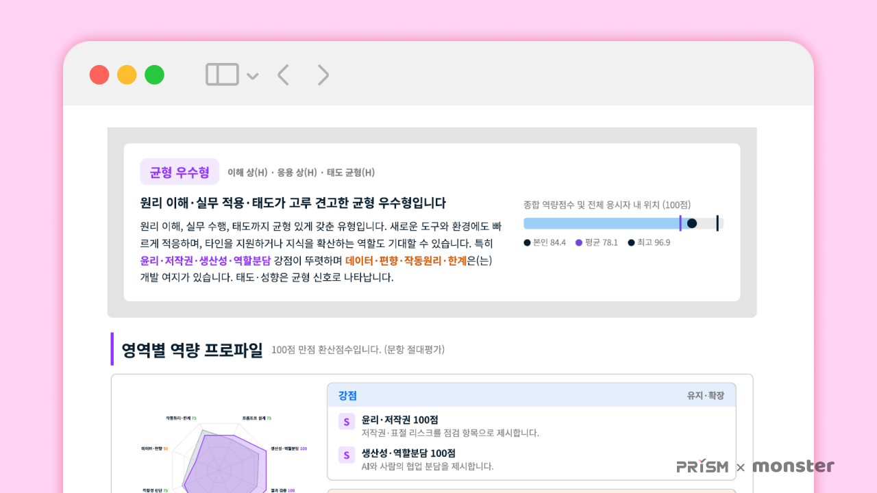
Task: Click the orange 데이터·편향·작동원리·한계 highlighted text
Action: (406, 261)
